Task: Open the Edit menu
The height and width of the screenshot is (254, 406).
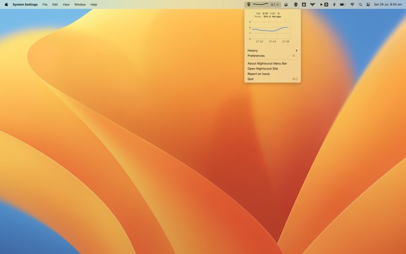Action: tap(55, 5)
